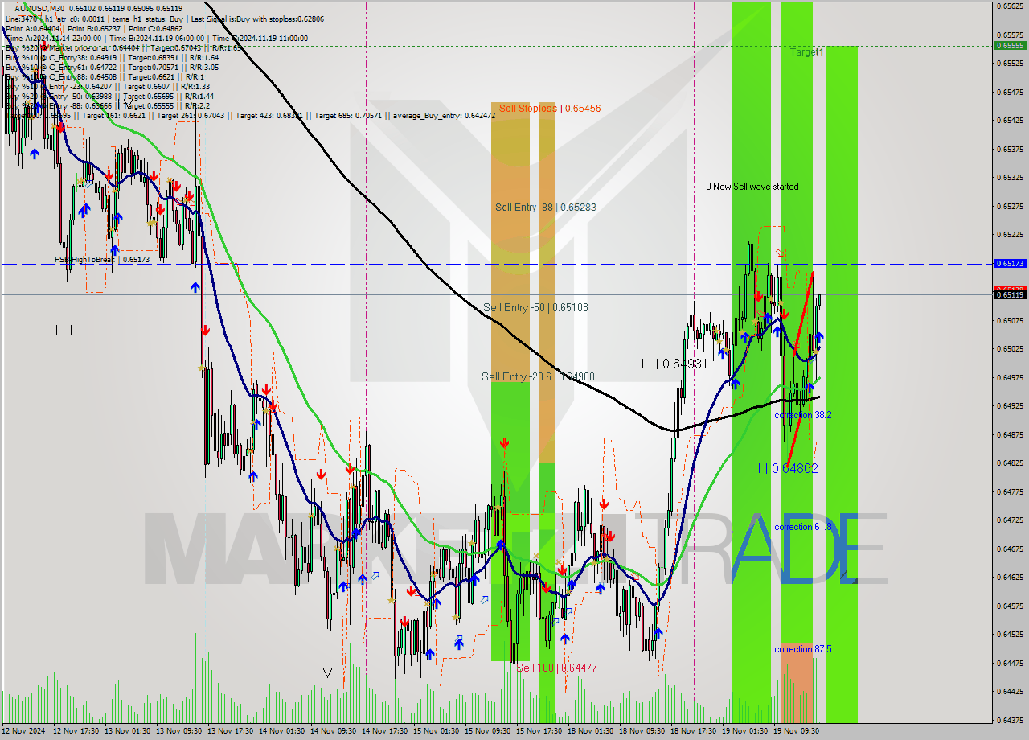Click the 'correction 38.2' label
Image resolution: width=1029 pixels, height=740 pixels.
[x=802, y=415]
